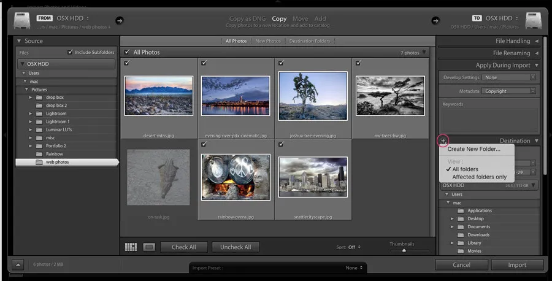Viewport: 552px width, 281px height.
Task: Adjust the Thumbnails size slider
Action: [x=404, y=250]
